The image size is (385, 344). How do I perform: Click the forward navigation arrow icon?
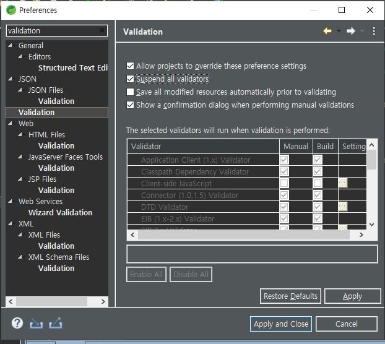coord(350,32)
